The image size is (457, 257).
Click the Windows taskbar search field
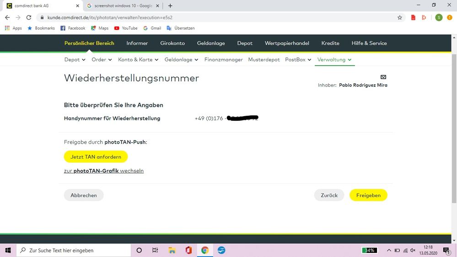[x=74, y=250]
